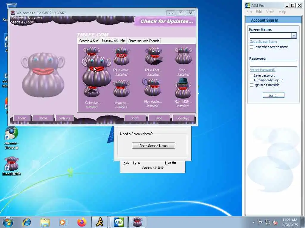Click the About button in BlobWORLD
The height and width of the screenshot is (228, 305).
point(21,118)
